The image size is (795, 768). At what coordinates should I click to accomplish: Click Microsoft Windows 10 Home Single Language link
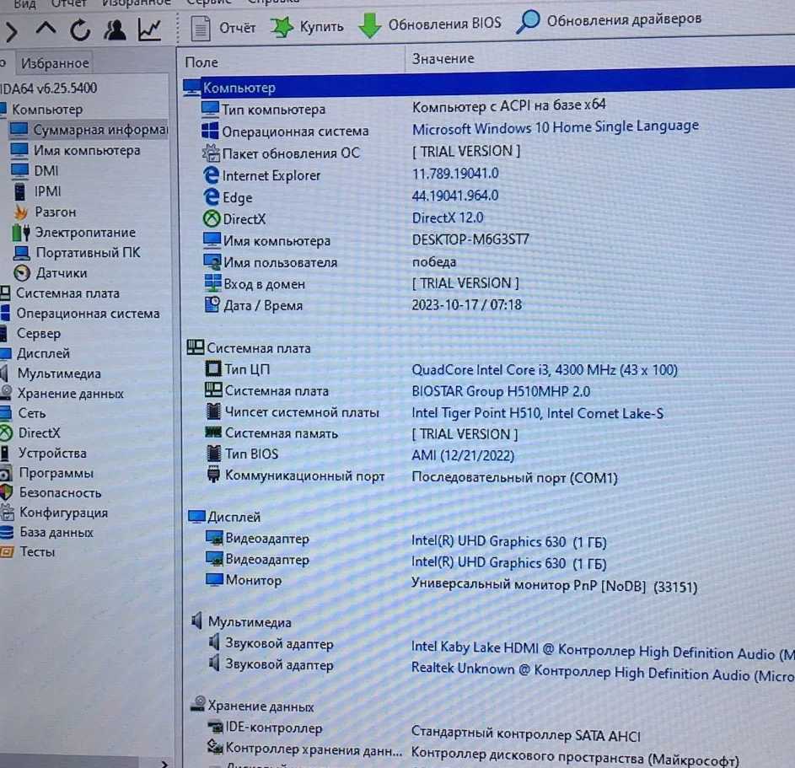pyautogui.click(x=556, y=127)
